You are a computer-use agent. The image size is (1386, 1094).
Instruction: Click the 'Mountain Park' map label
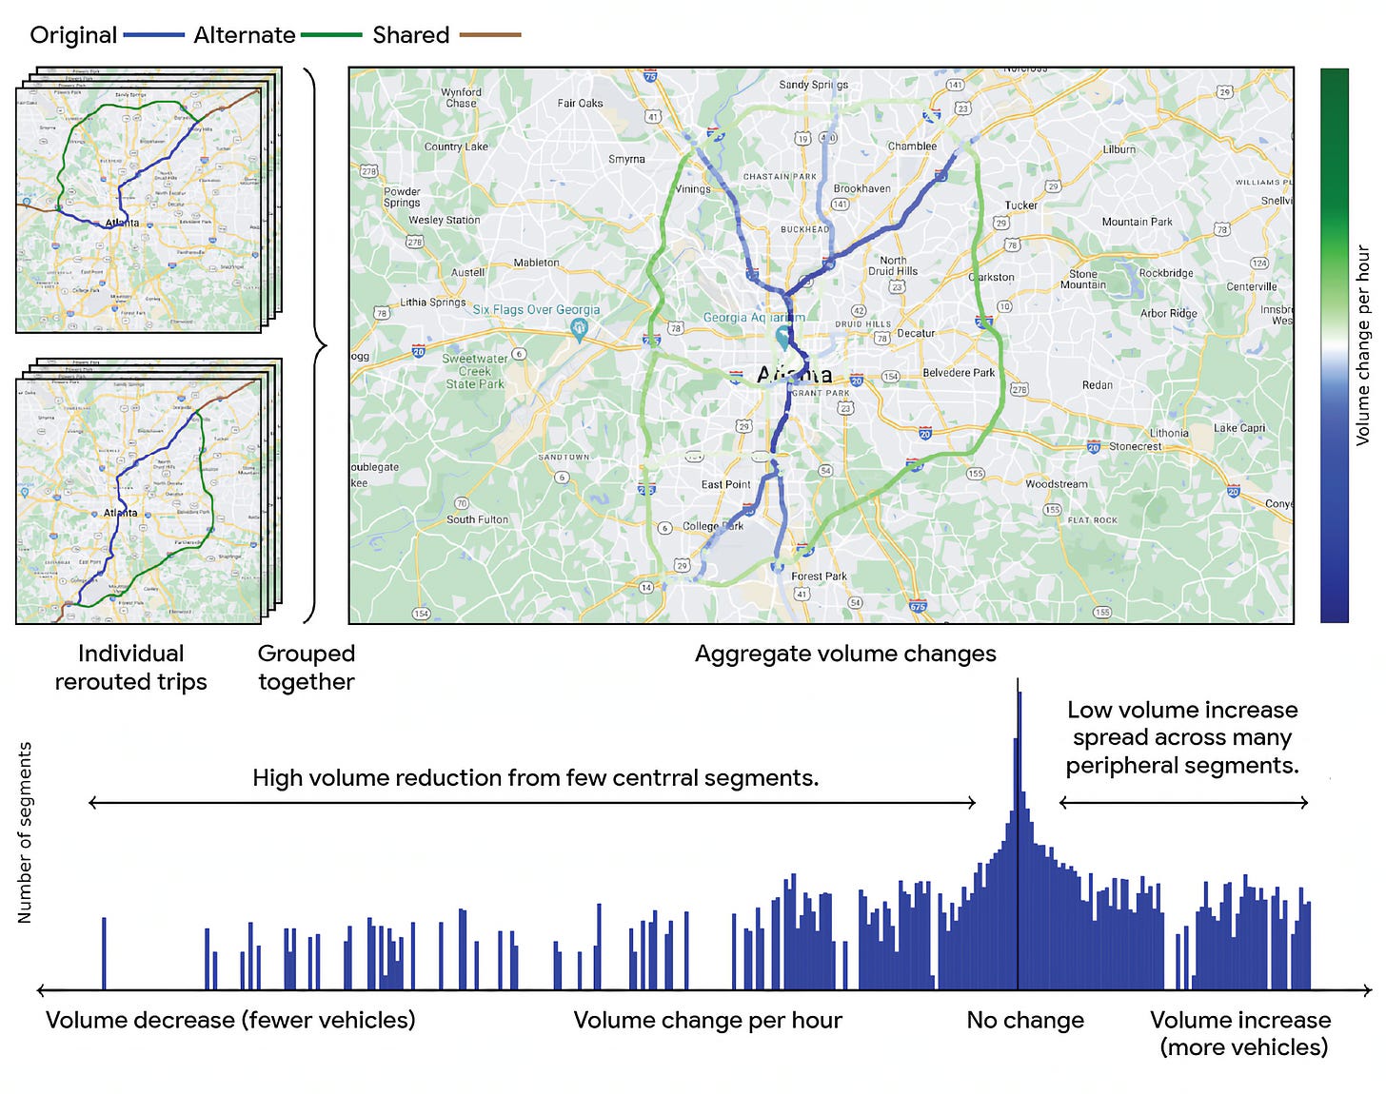pyautogui.click(x=1137, y=222)
